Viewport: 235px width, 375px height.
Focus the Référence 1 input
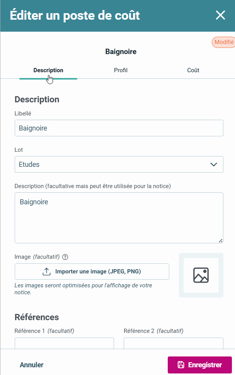(x=64, y=343)
